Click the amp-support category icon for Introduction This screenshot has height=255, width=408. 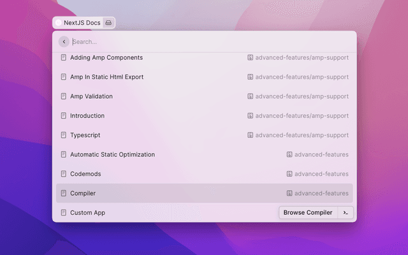pos(251,116)
